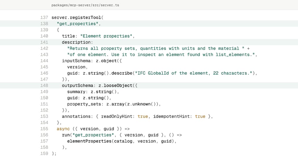
Task: Click property_sets: z.array(z.unknown()) line
Action: pos(114,104)
